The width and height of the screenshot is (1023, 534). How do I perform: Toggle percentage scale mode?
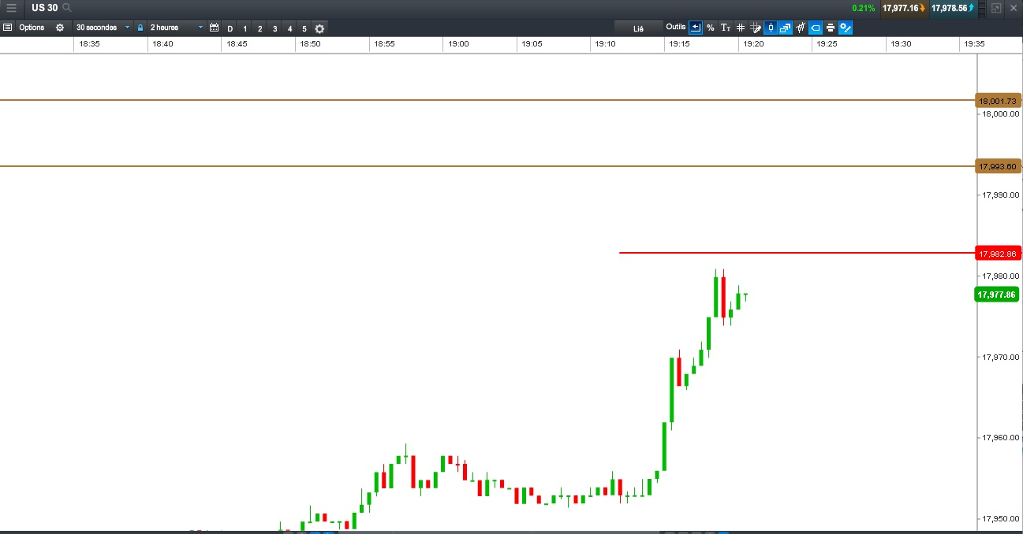[x=711, y=28]
